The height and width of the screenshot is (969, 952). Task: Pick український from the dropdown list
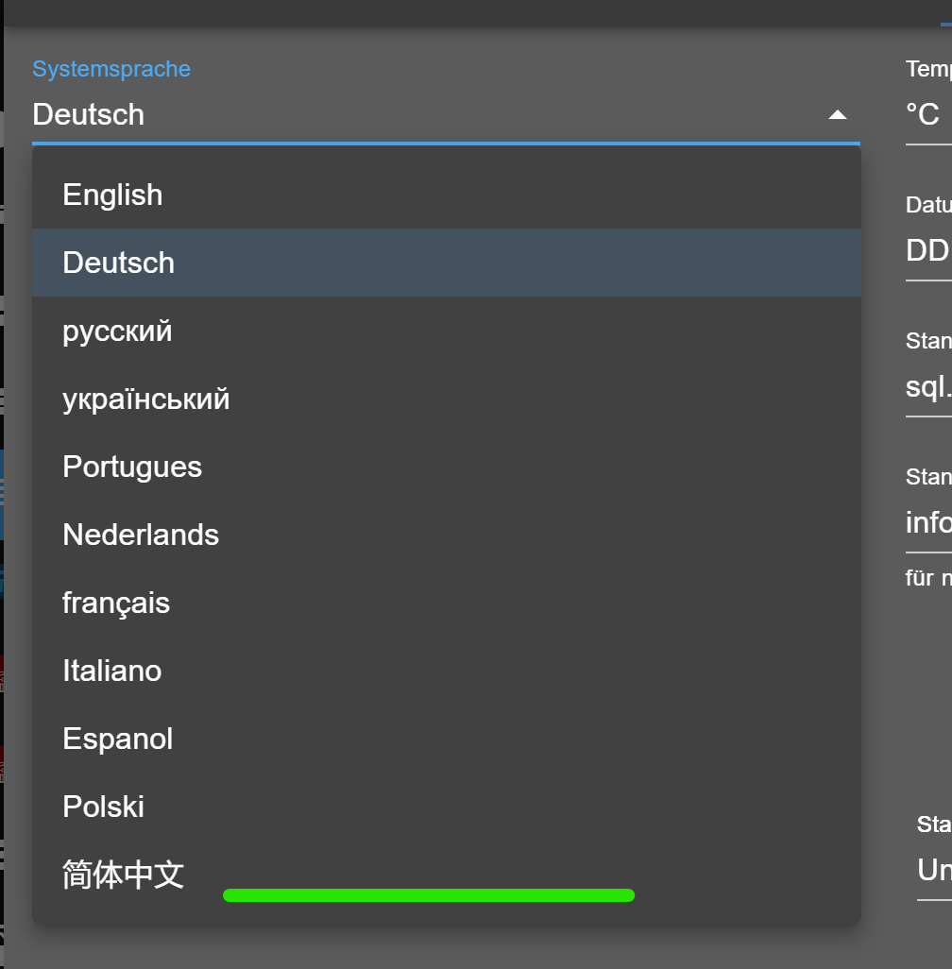click(x=146, y=399)
